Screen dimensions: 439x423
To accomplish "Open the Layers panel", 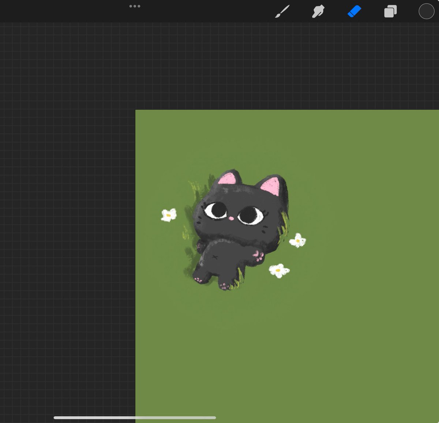I will 390,11.
